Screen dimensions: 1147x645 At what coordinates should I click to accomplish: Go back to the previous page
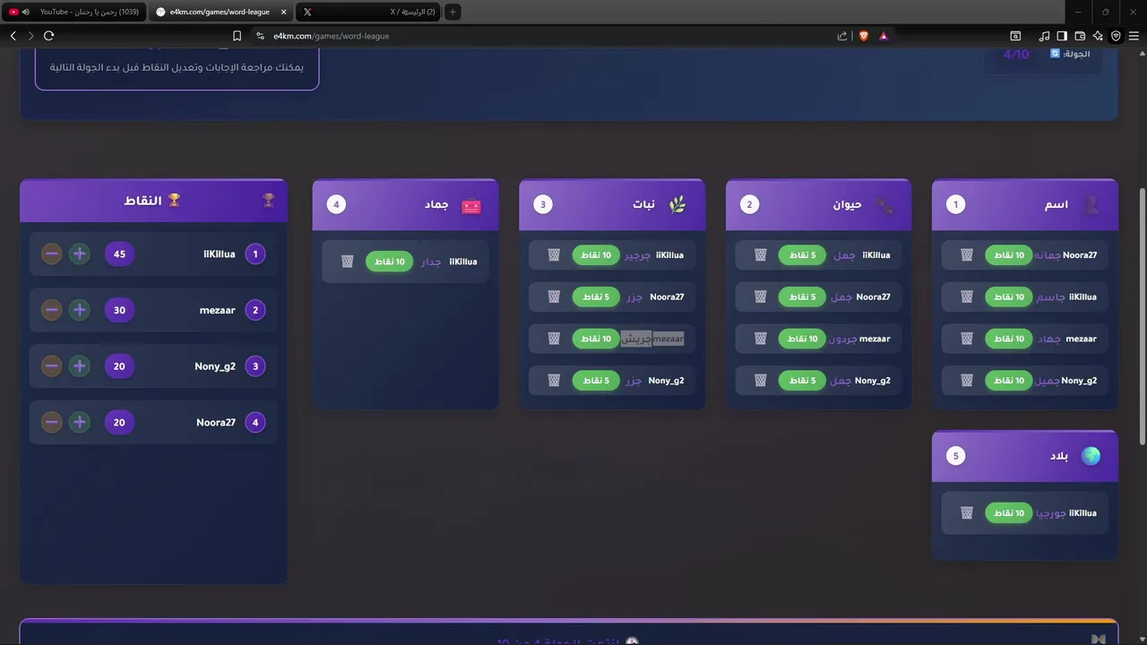(13, 36)
